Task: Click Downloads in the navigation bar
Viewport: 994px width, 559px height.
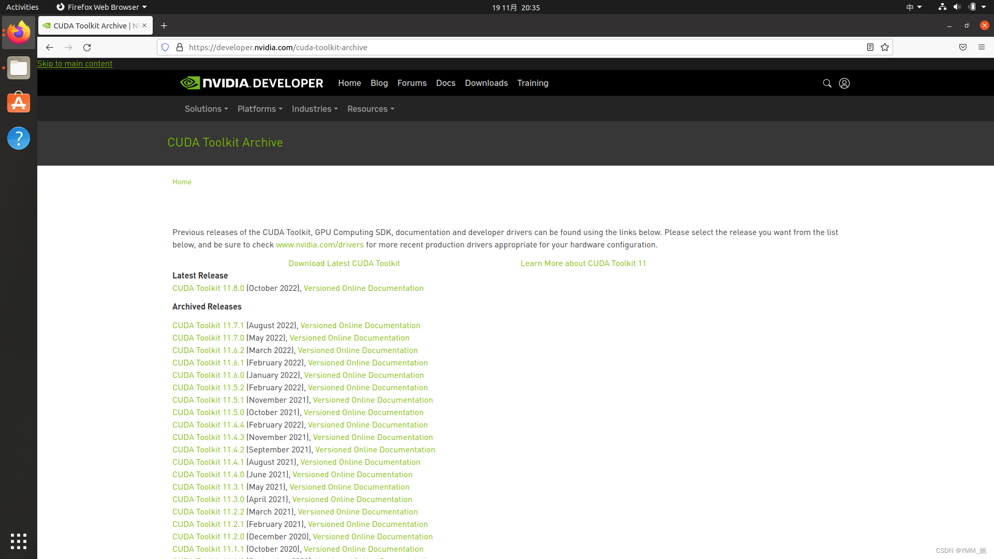Action: pyautogui.click(x=486, y=83)
